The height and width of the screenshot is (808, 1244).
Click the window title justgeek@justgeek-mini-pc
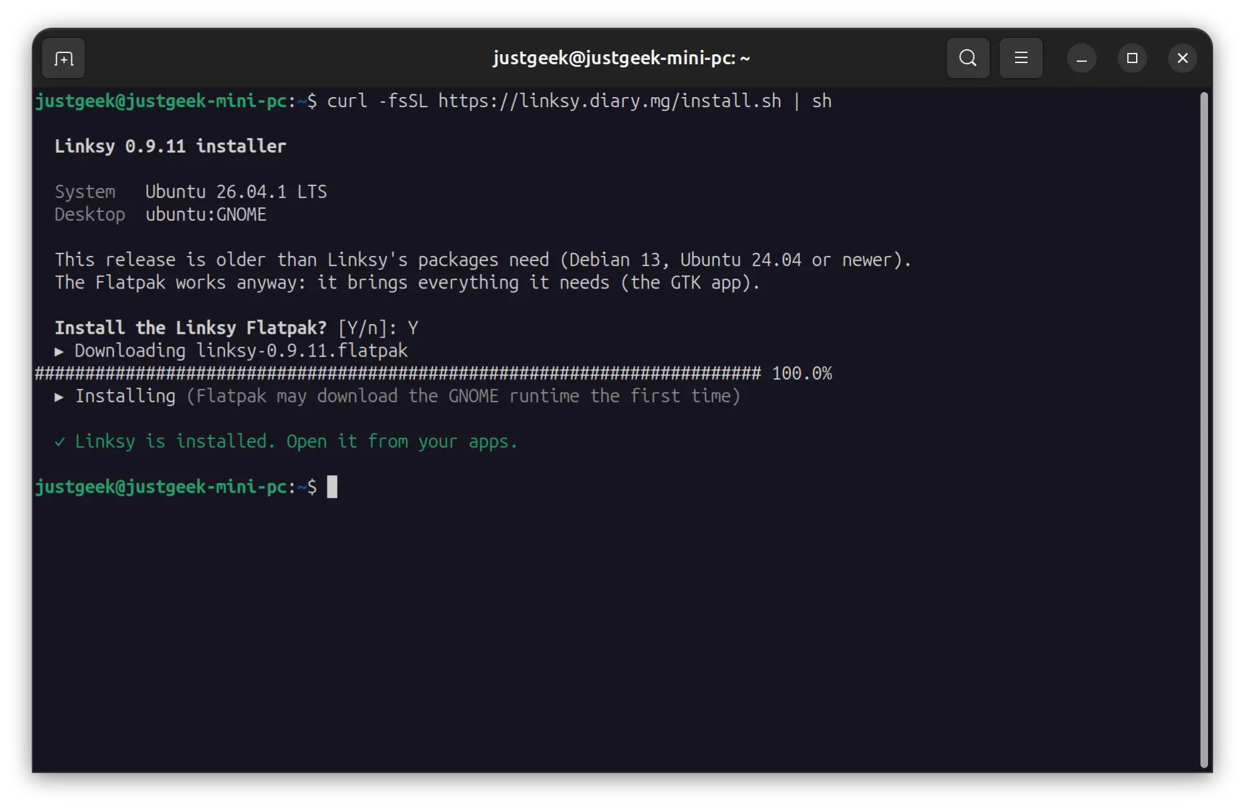(621, 58)
